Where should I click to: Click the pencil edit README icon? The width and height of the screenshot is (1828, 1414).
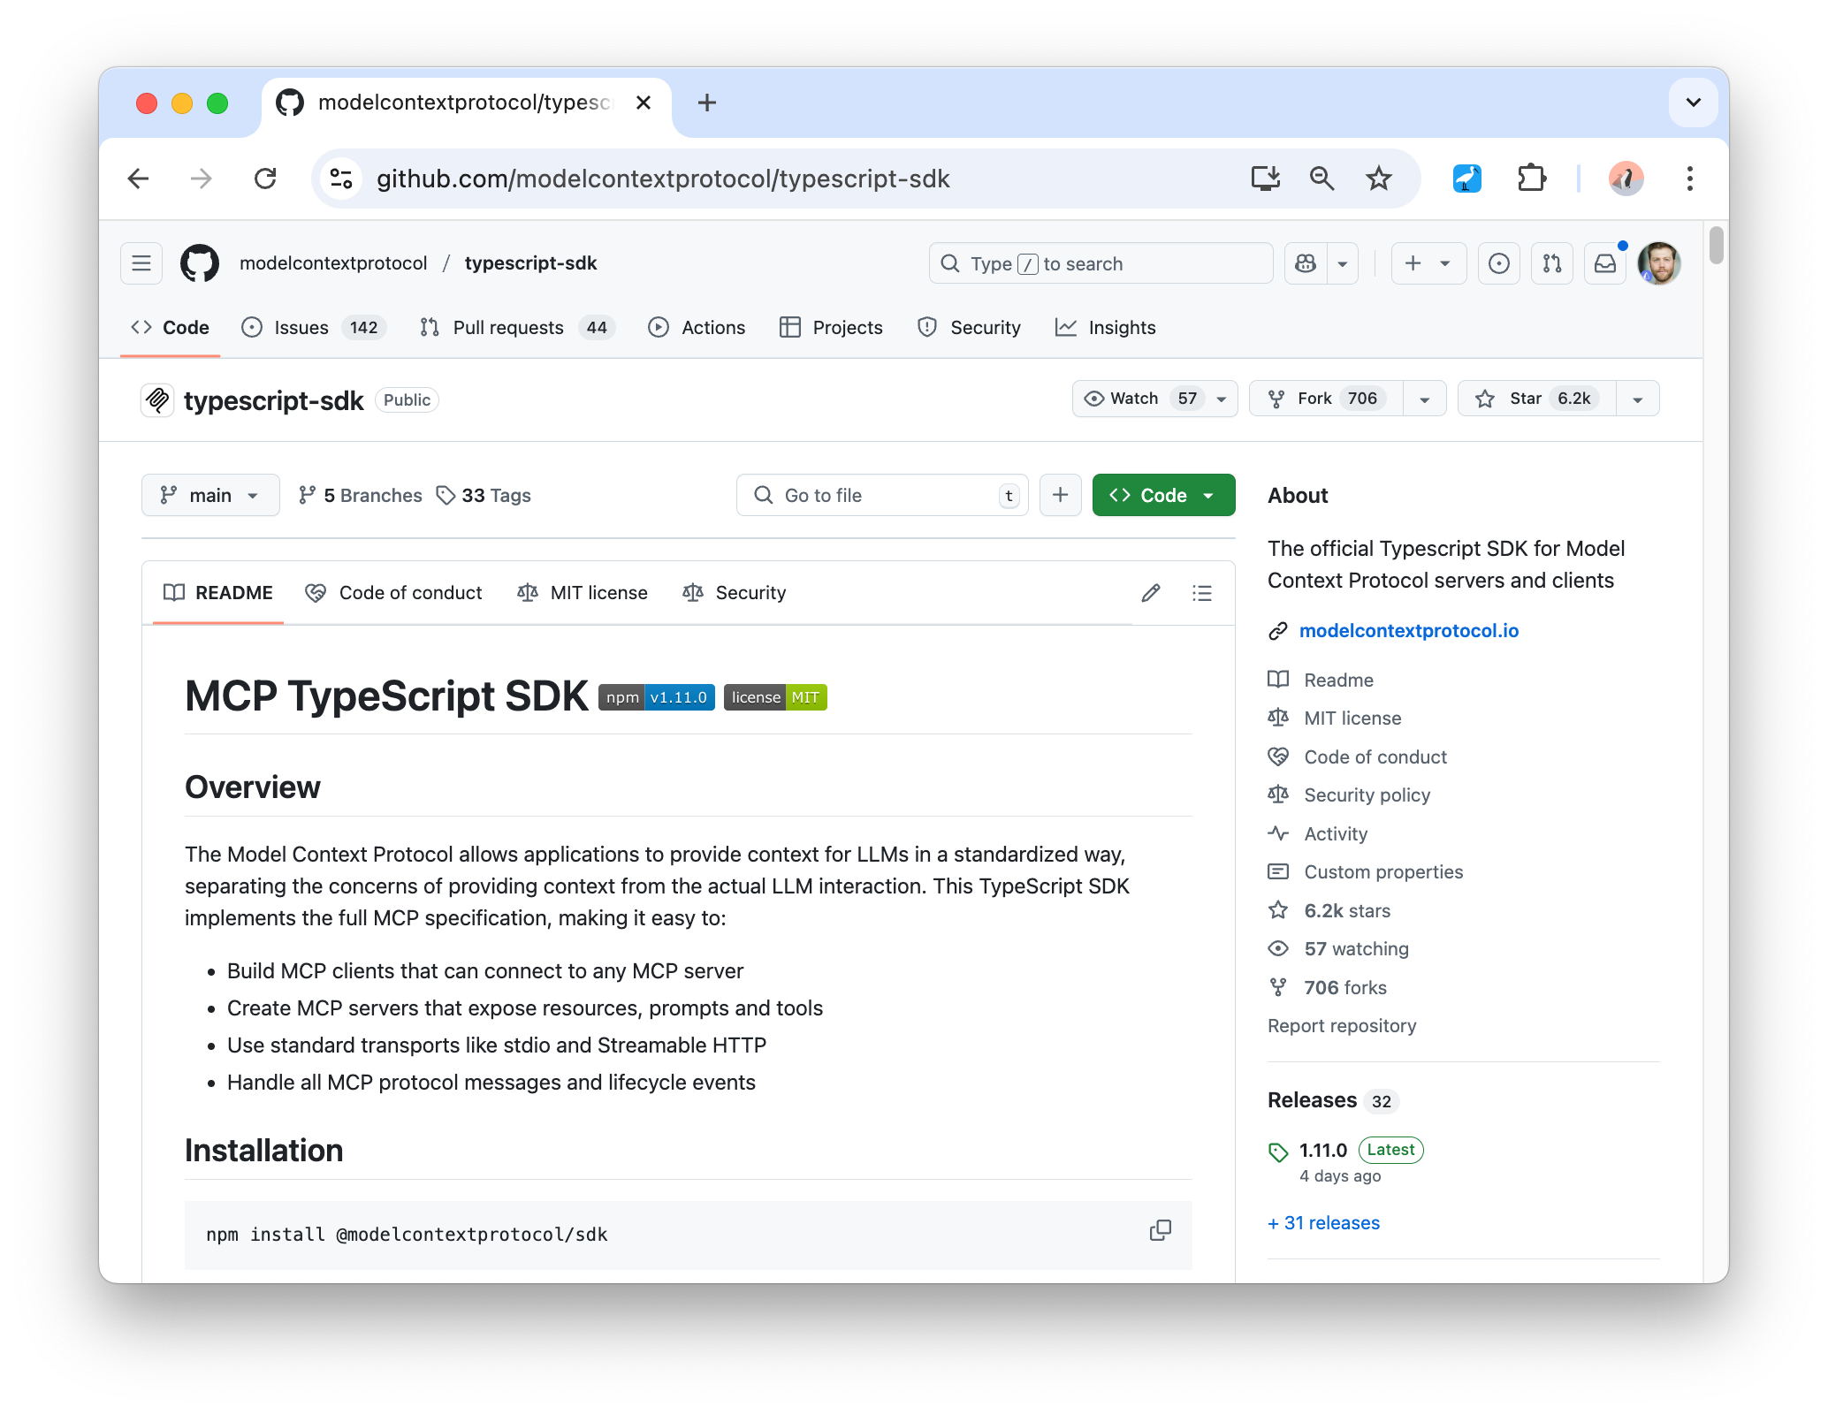1150,593
